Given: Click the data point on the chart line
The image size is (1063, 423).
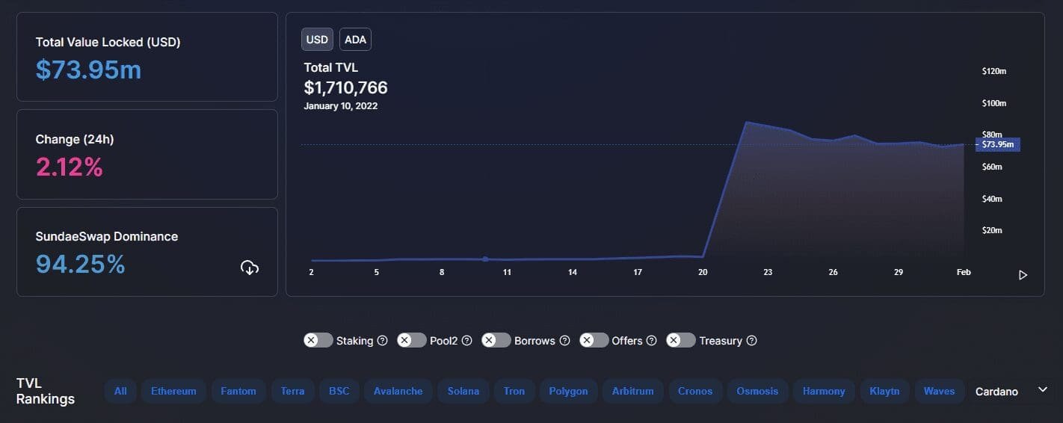Looking at the screenshot, I should pos(485,259).
